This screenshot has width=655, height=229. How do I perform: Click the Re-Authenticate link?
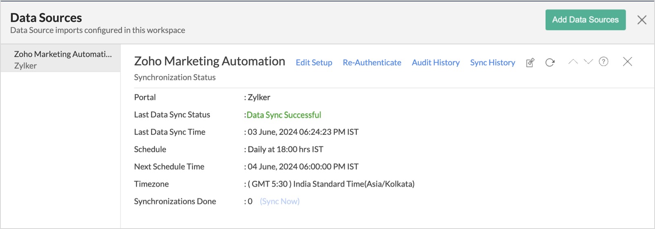(372, 62)
